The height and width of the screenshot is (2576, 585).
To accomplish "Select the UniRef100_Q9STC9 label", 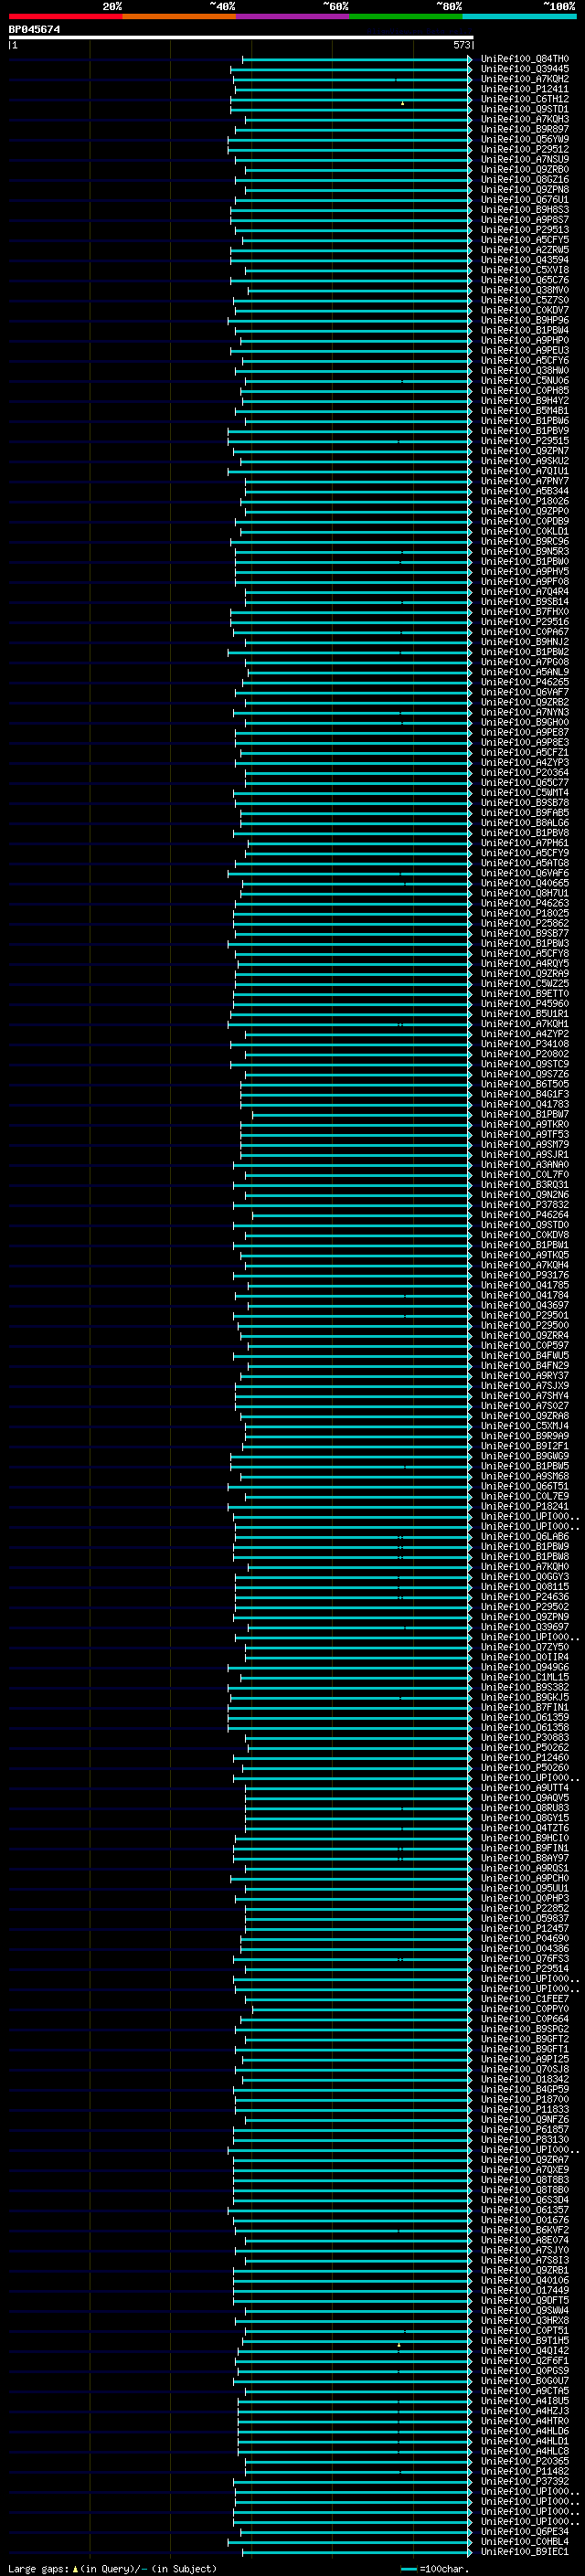I will [525, 1064].
